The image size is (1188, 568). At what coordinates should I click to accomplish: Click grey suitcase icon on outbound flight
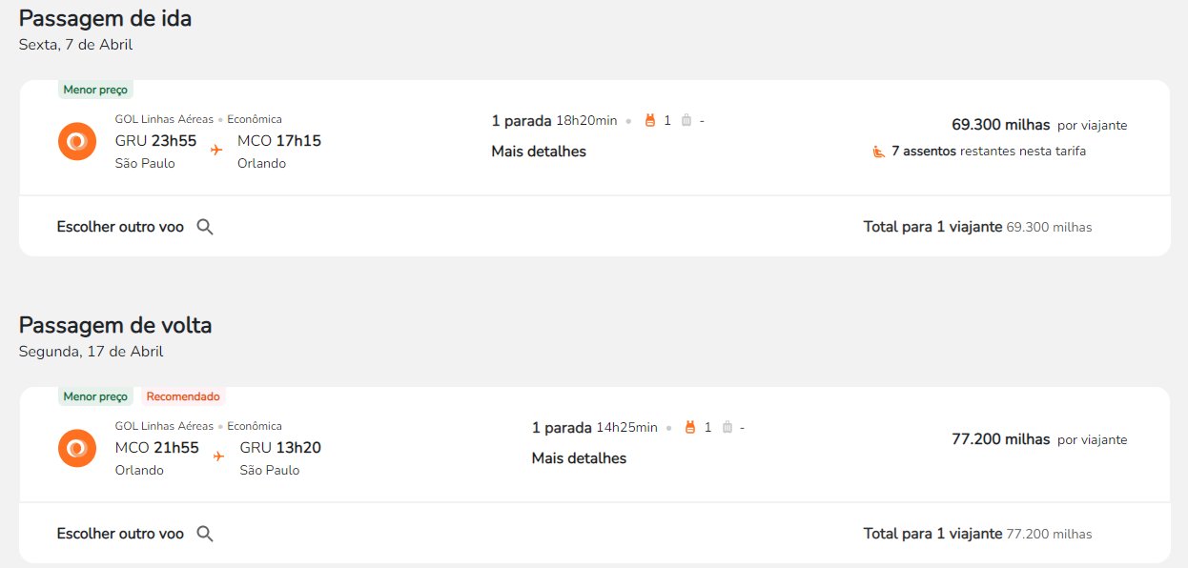click(x=686, y=120)
